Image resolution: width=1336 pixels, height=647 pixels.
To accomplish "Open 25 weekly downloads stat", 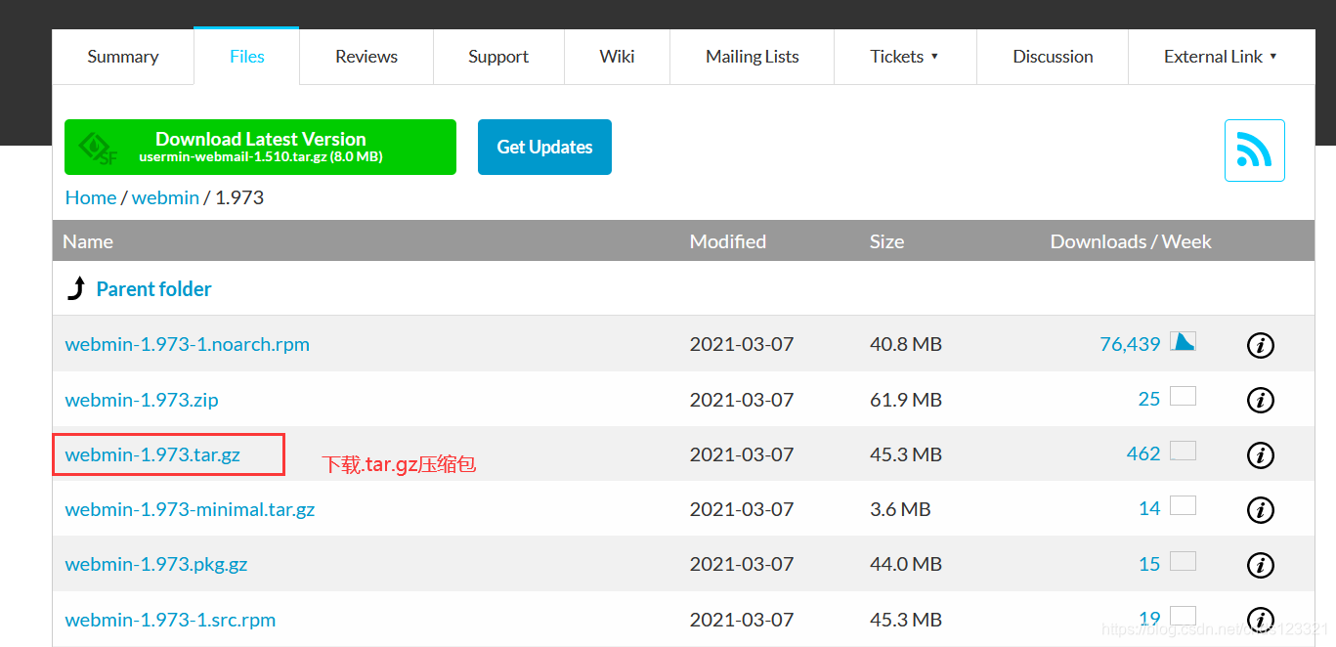I will [1149, 399].
